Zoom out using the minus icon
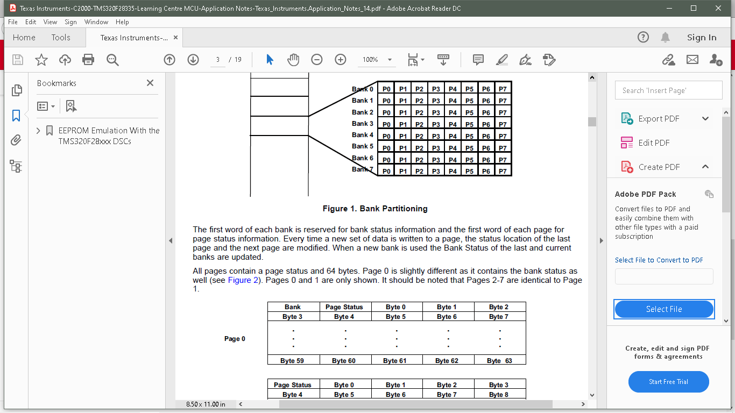 click(x=317, y=60)
